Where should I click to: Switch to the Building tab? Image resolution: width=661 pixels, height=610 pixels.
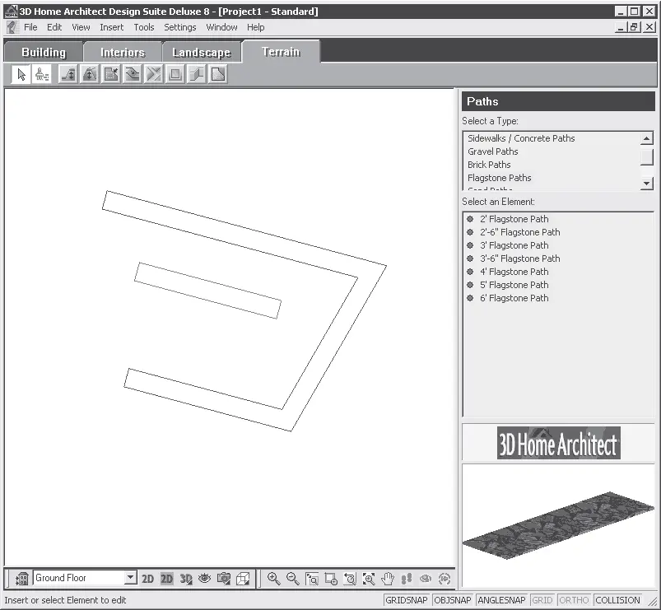coord(44,52)
